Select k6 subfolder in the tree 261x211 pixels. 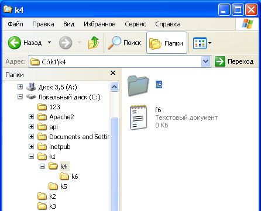75,177
